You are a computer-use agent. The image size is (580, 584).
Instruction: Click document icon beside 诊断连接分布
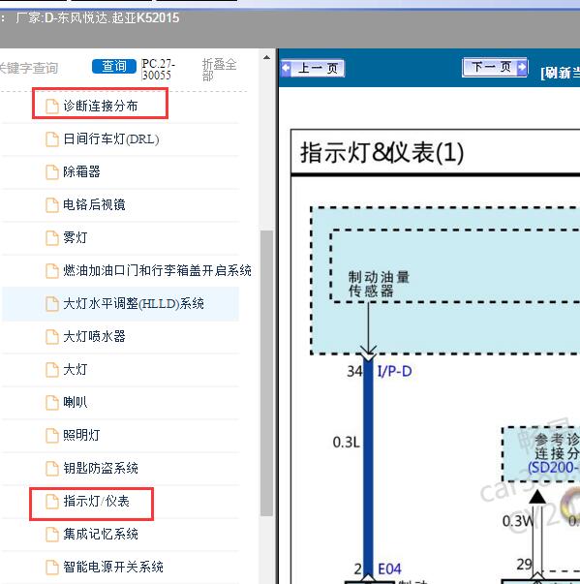[52, 107]
